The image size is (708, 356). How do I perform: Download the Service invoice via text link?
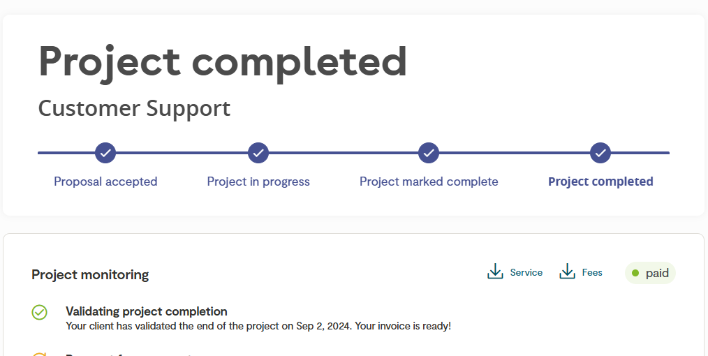click(526, 272)
